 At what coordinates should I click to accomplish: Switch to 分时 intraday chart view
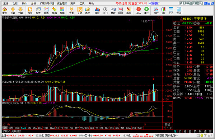point(156,11)
